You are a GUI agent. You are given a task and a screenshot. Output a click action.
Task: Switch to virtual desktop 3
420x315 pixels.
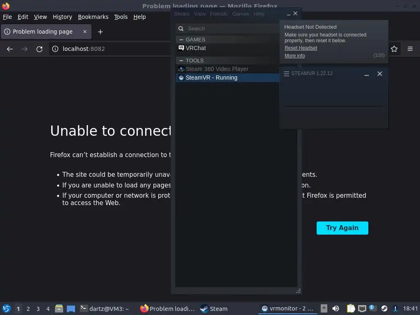click(38, 309)
